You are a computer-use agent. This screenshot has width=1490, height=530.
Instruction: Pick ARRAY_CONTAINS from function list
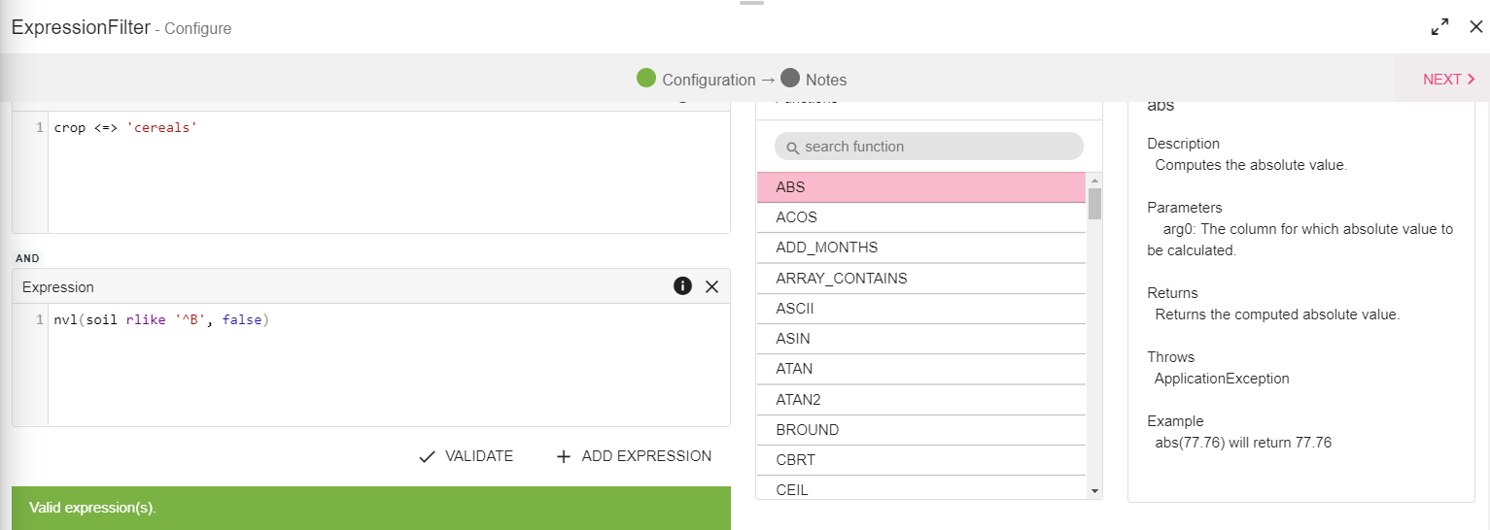tap(920, 279)
